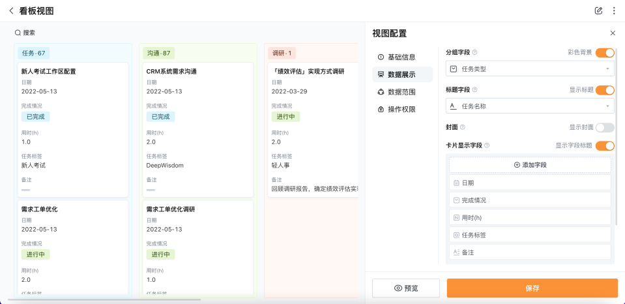Open the 新人考试工作区配置 card

[x=73, y=130]
